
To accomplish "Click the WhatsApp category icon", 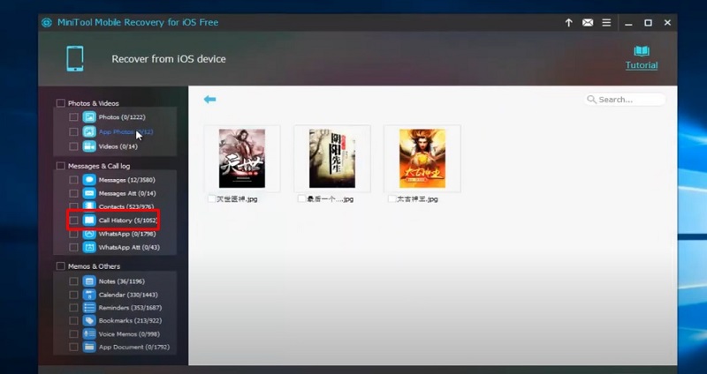I will point(89,234).
